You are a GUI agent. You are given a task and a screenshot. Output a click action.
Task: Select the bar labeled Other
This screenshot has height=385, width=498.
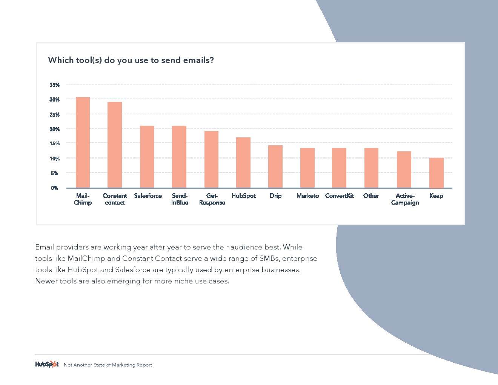tap(371, 168)
